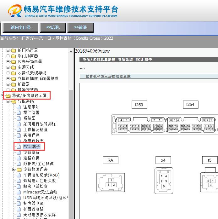Click the tree panel scrollbar thumb
Viewport: 218px width, 219px height.
(71, 154)
